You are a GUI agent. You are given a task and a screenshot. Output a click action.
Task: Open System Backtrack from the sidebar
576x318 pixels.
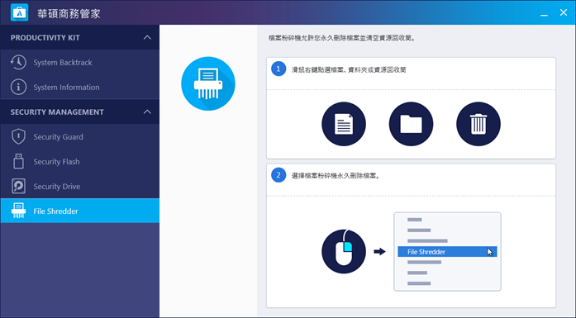[79, 63]
